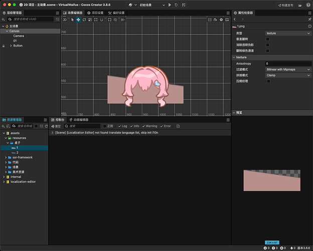Expand the Button node
313x251 pixels.
click(x=11, y=46)
